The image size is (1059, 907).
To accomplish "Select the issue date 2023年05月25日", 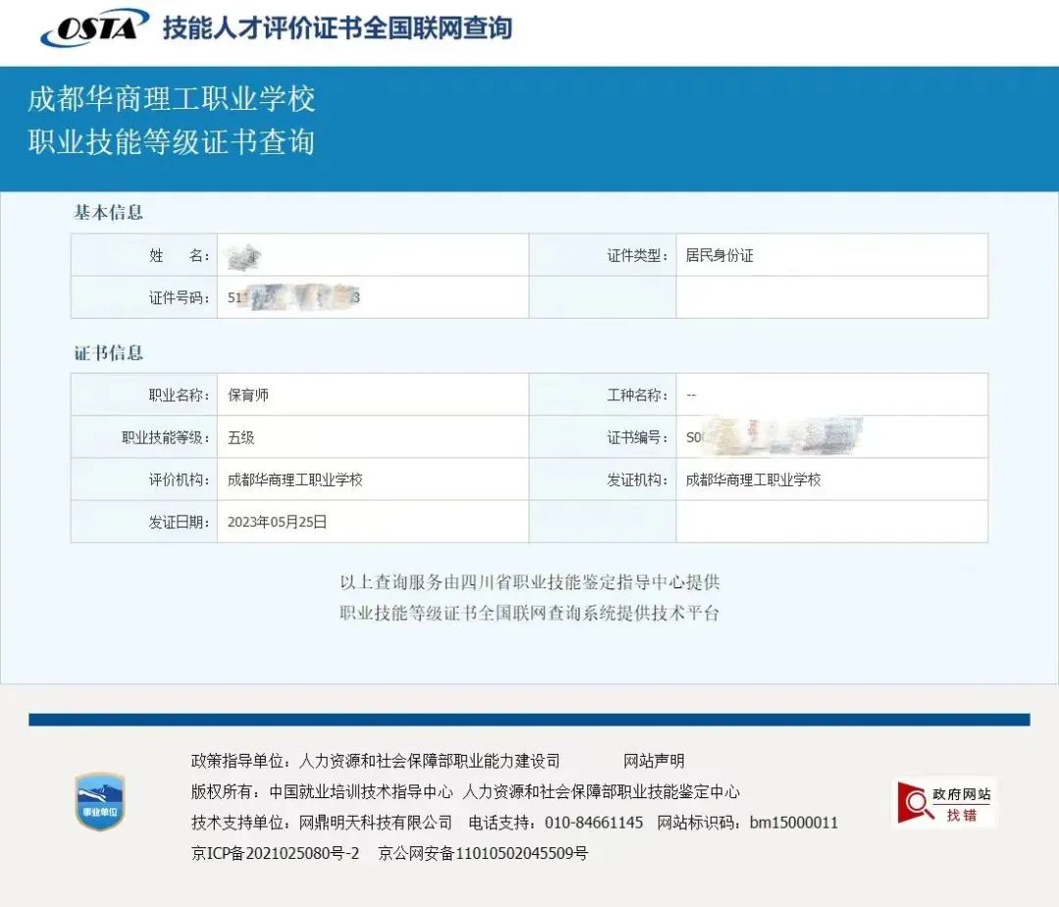I will coord(277,522).
